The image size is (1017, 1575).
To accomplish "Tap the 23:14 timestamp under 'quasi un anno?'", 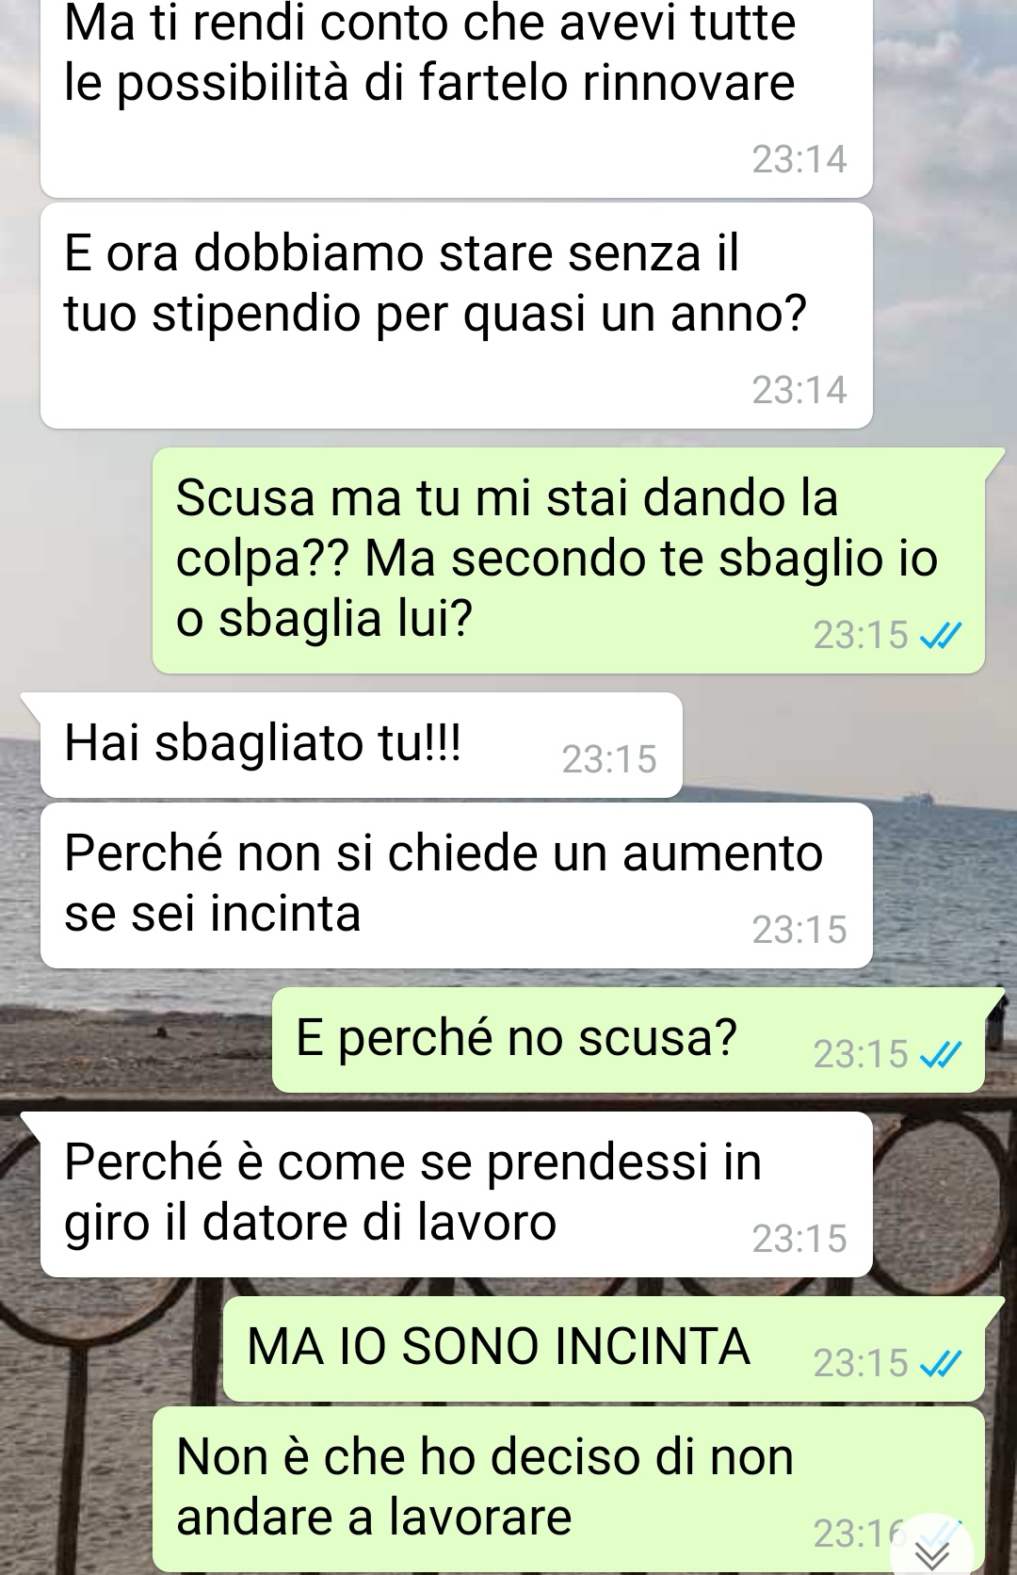I will pyautogui.click(x=799, y=390).
